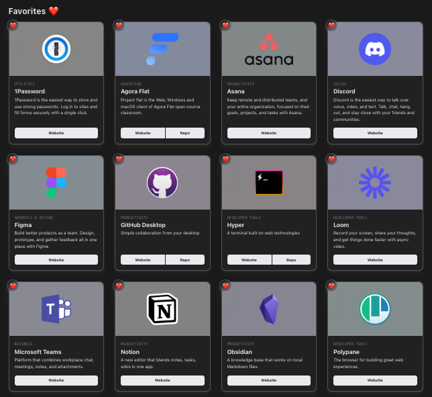Click the Notion card title
The width and height of the screenshot is (432, 397).
pyautogui.click(x=130, y=352)
